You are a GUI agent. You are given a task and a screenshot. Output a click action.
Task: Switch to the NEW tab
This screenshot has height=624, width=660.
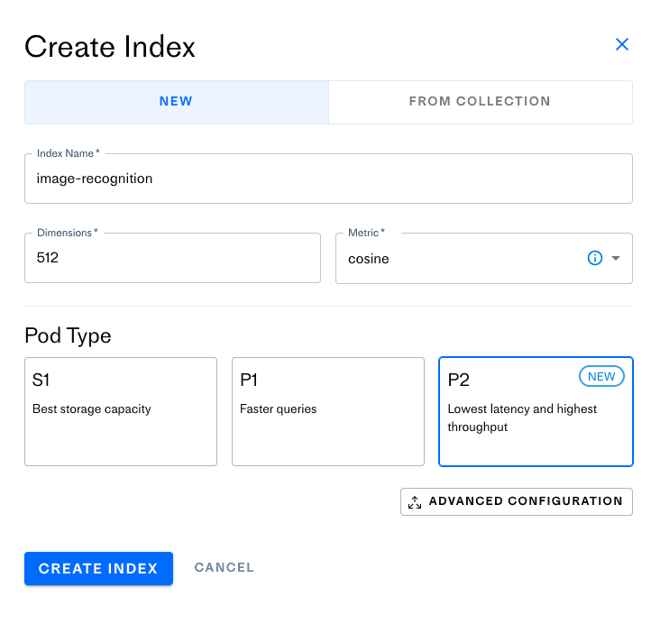[x=176, y=102]
